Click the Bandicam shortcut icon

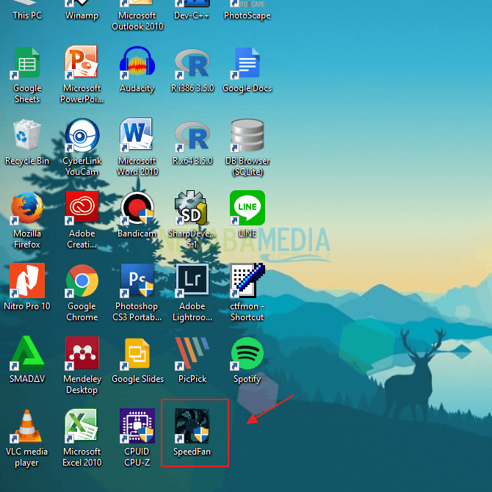pyautogui.click(x=137, y=209)
